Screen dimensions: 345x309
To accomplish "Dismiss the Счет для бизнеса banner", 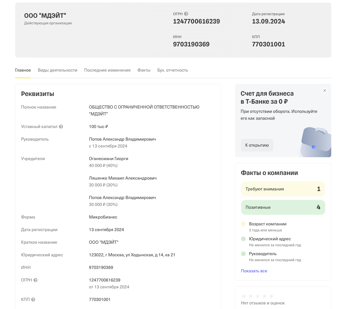I will [324, 90].
